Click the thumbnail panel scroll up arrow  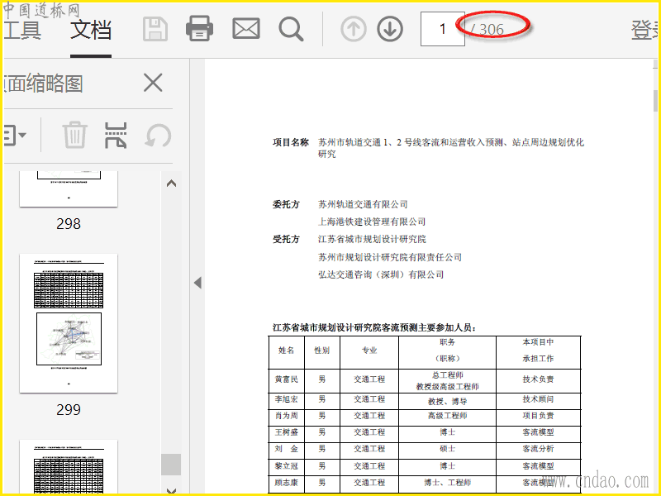pos(171,184)
